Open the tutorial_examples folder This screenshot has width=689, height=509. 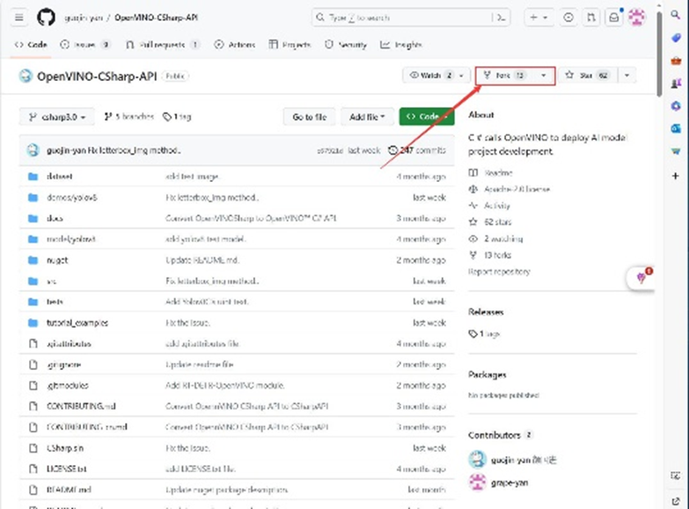pos(77,323)
